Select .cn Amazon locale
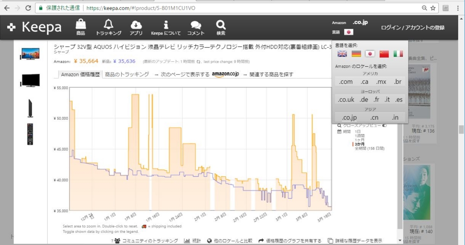Viewport: 465px width, 245px height. [x=374, y=118]
